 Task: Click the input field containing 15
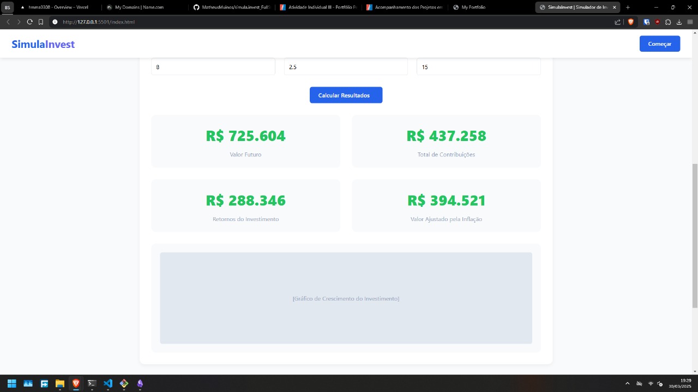[x=478, y=67]
